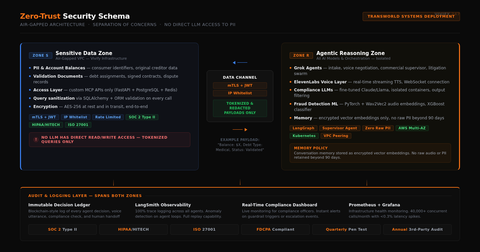Click IP Whitelist inside the Data Channel box
This screenshot has width=480, height=252.
[240, 93]
